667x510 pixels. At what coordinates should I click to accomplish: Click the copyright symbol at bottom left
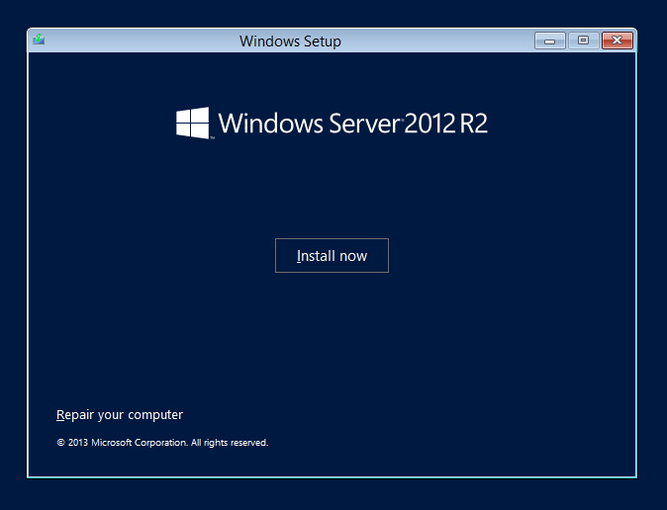tap(60, 443)
